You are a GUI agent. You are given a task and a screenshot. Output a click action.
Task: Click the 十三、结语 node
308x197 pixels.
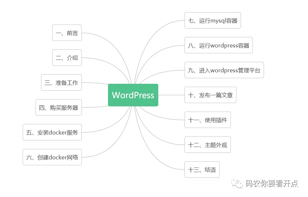tap(202, 170)
